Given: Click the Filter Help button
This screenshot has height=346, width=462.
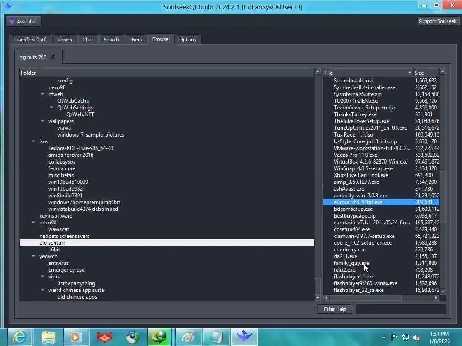Looking at the screenshot, I should pyautogui.click(x=335, y=309).
